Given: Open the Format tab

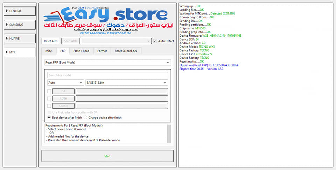Looking at the screenshot, I should [x=102, y=51].
